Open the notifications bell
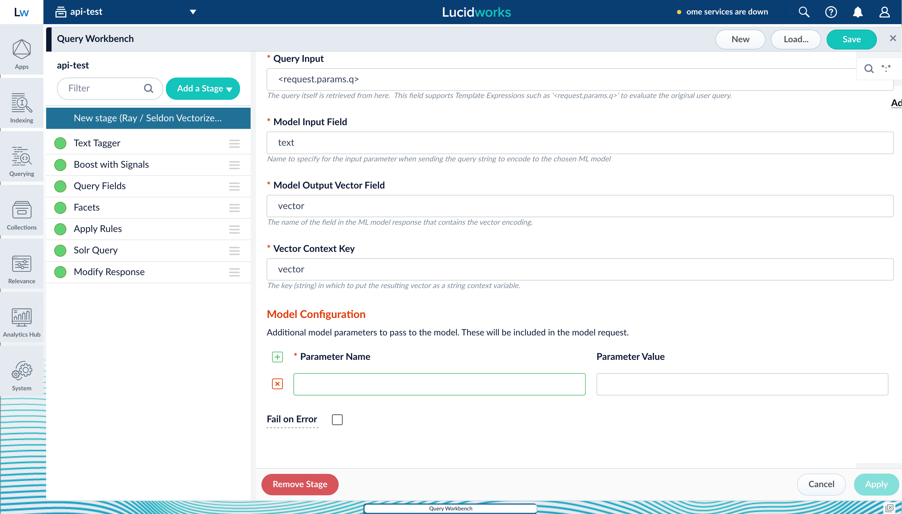The width and height of the screenshot is (902, 514). 858,12
